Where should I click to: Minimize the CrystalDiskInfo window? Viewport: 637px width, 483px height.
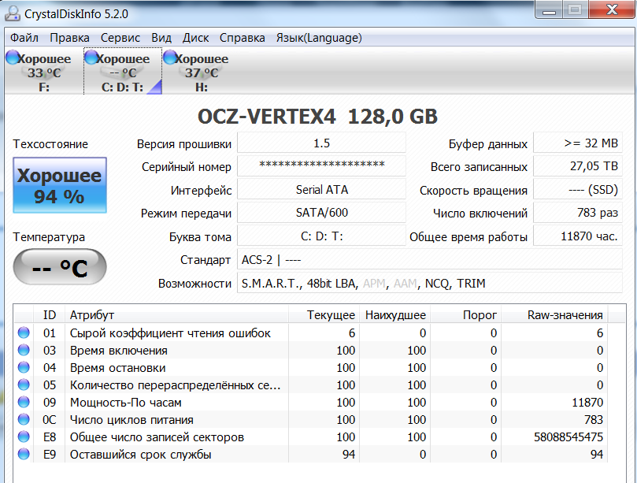pos(549,9)
